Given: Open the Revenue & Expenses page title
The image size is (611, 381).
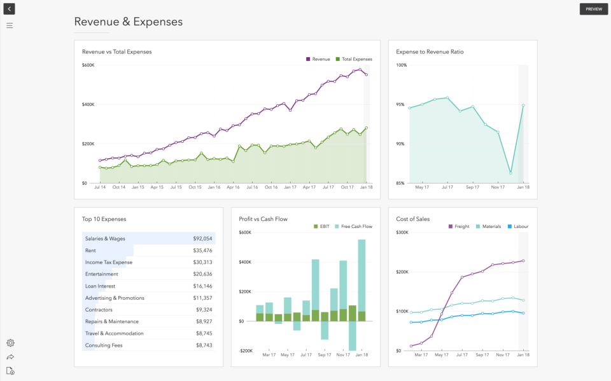Looking at the screenshot, I should pyautogui.click(x=127, y=22).
